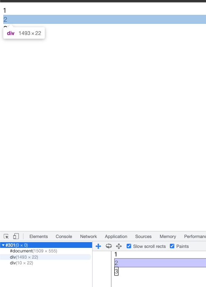Uncheck Slow scroll rects checkbox
Screen dimensions: 206x287
(x=129, y=246)
